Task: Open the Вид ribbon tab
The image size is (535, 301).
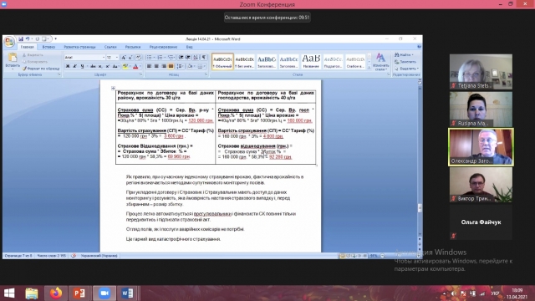Action: tap(190, 47)
